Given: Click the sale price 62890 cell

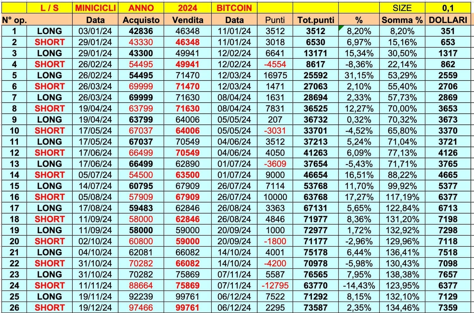Looking at the screenshot, I should pyautogui.click(x=188, y=164).
